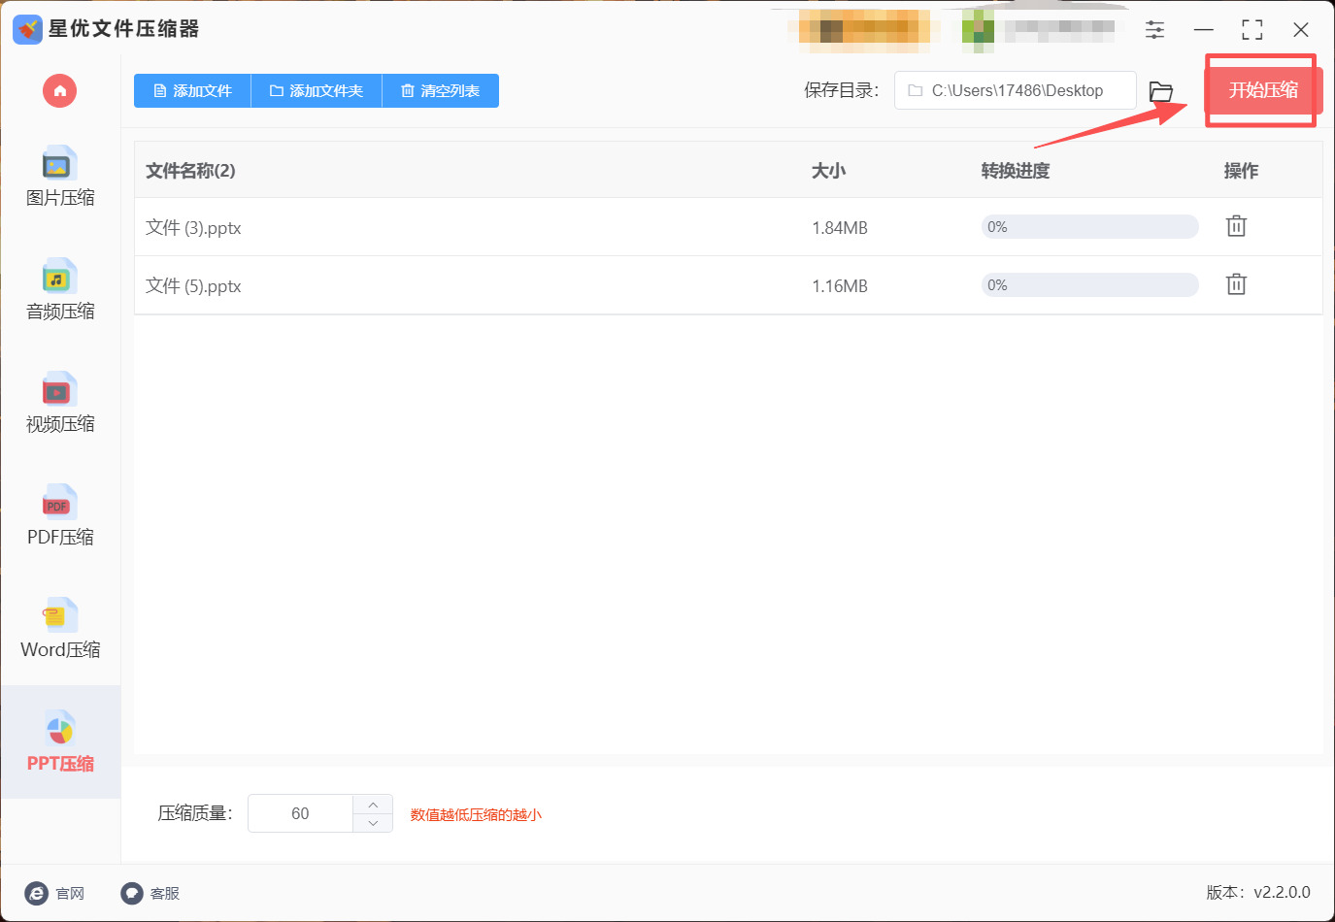Increase compression quality with up arrow
Screen dimensions: 1335x922
[373, 805]
